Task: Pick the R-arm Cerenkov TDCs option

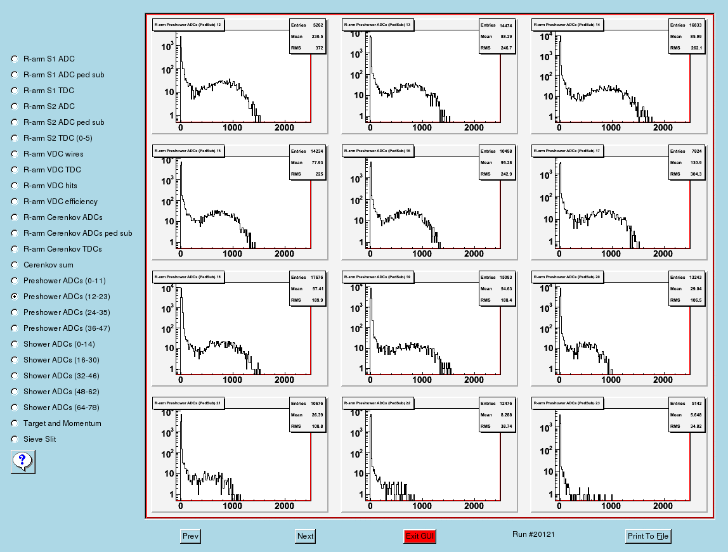Action: [15, 249]
